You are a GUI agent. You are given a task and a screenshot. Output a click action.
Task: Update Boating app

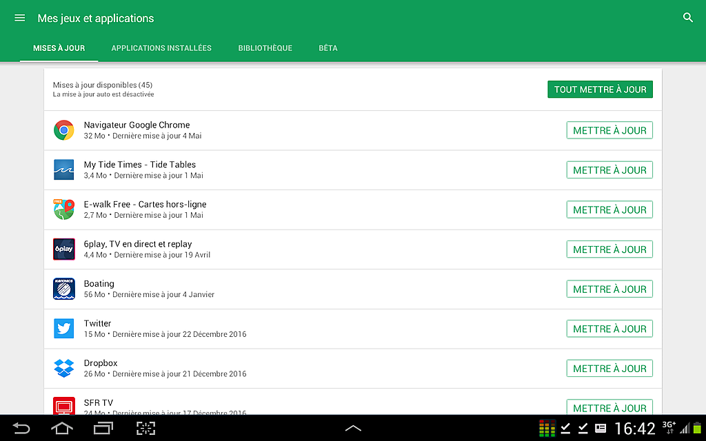point(609,289)
